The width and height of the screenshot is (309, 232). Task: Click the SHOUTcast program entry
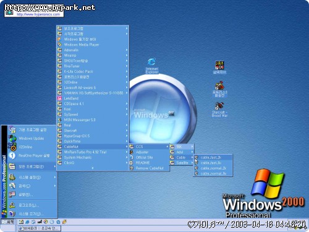(x=93, y=61)
